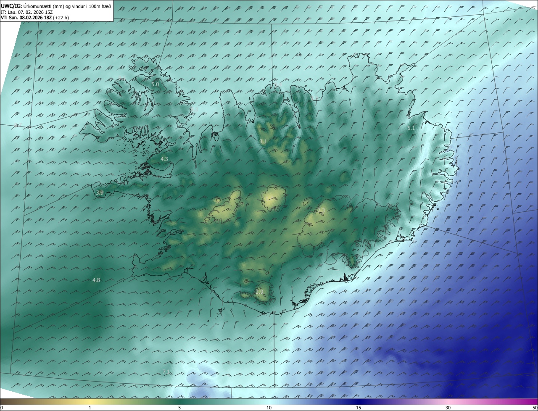
Task: Click the 2.9 value label near the south coast
Action: pos(259,292)
